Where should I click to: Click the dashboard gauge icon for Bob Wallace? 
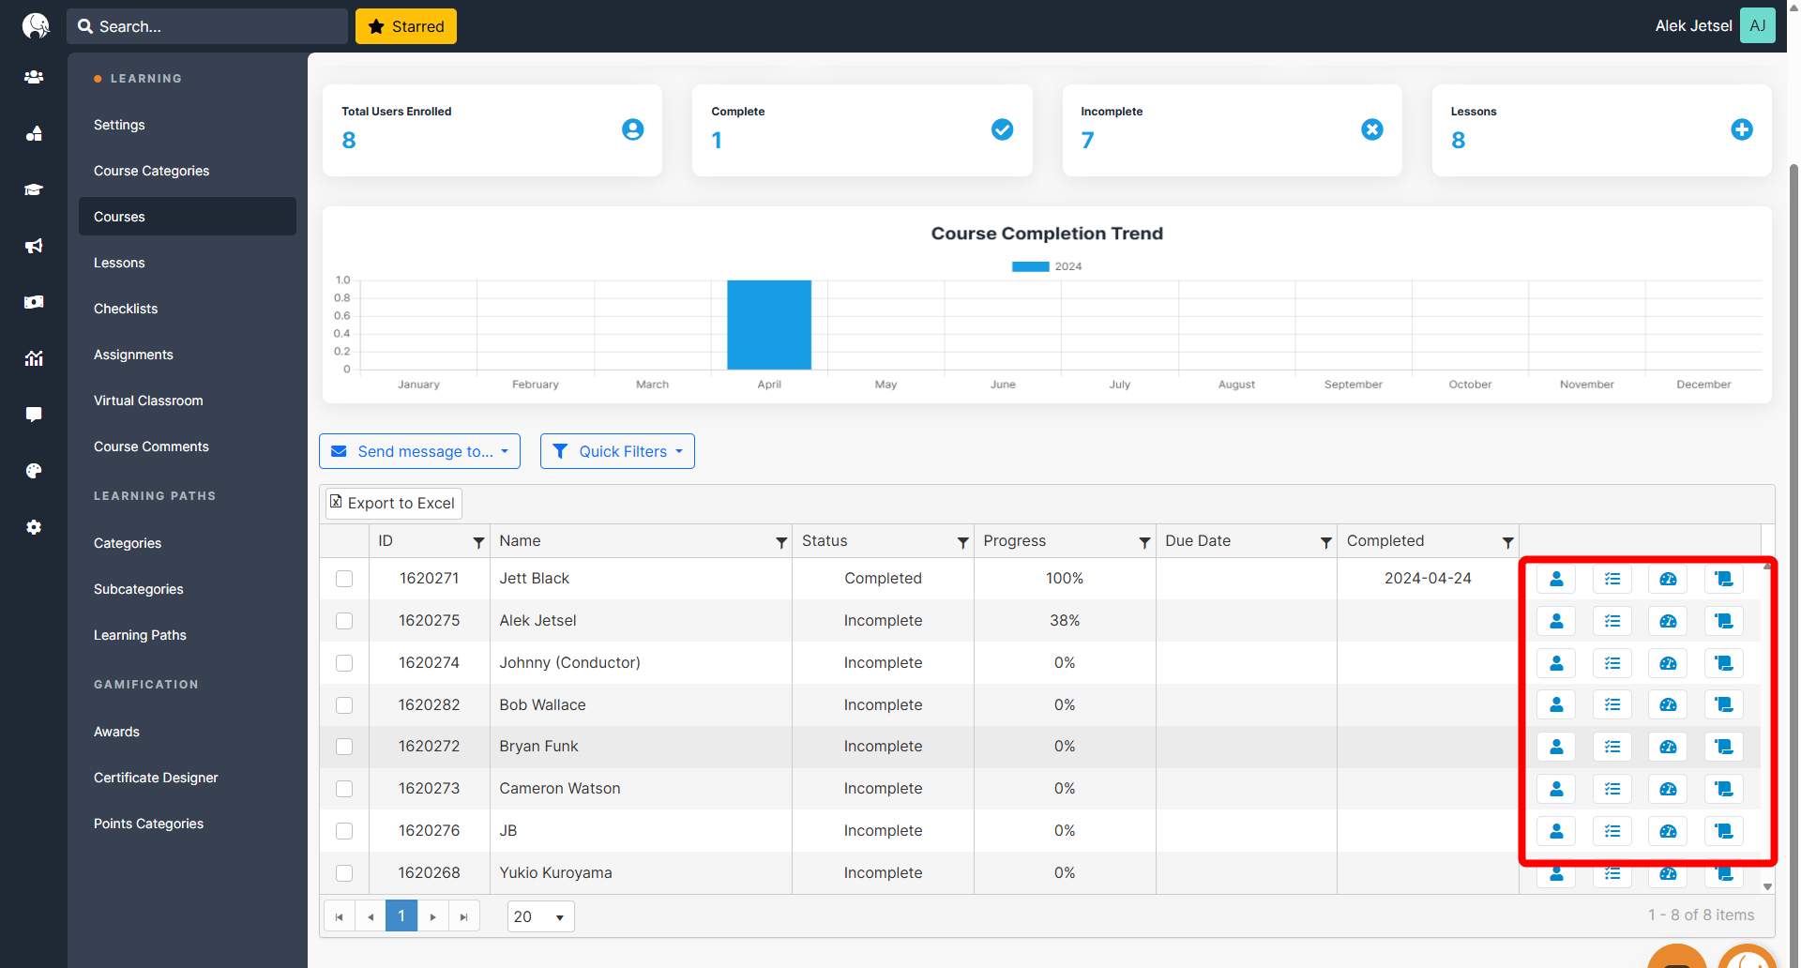pos(1668,704)
